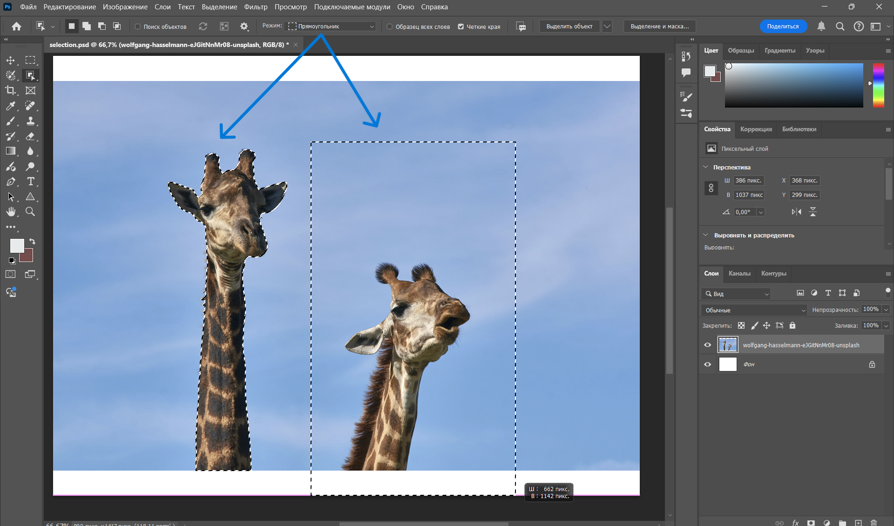Hide the wolfgang-hasselmann layer
894x526 pixels.
pyautogui.click(x=707, y=345)
